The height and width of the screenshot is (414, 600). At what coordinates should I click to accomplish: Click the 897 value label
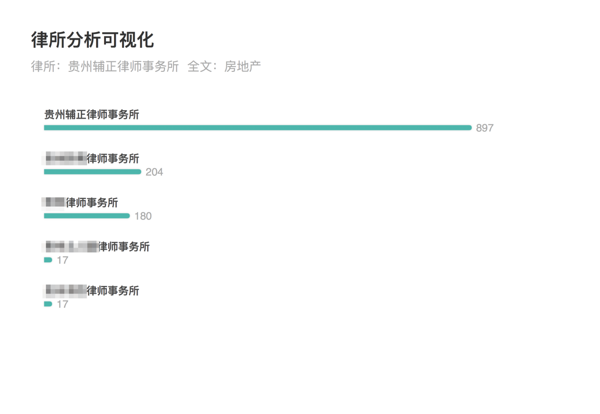(485, 128)
